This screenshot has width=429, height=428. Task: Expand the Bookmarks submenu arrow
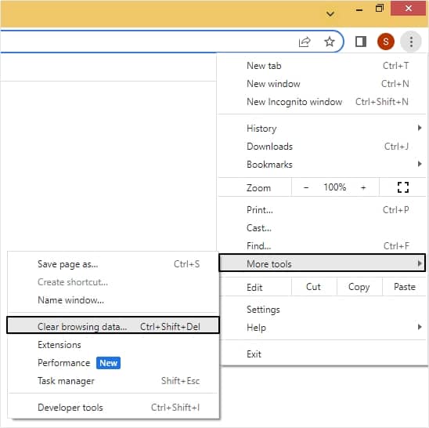(x=420, y=164)
